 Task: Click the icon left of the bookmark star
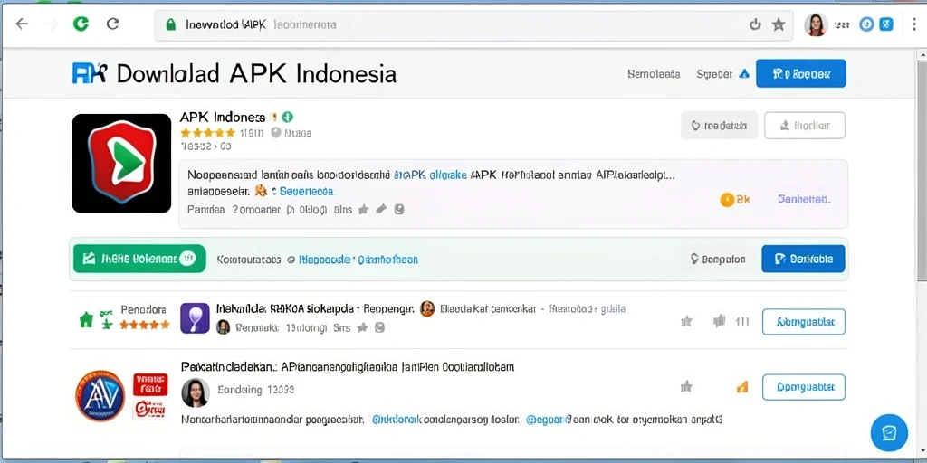(x=755, y=24)
